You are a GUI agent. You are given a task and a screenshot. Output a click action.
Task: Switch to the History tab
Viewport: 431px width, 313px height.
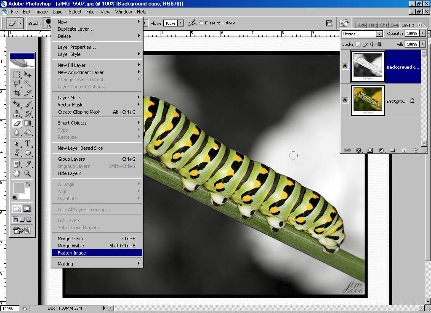[373, 25]
